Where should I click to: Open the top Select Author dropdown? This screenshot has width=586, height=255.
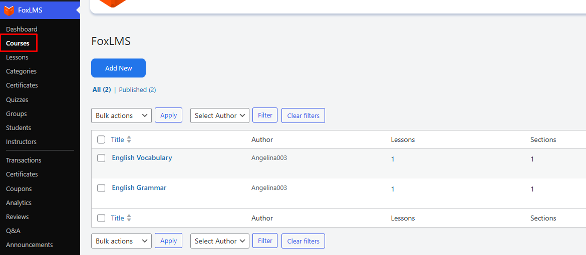click(219, 115)
